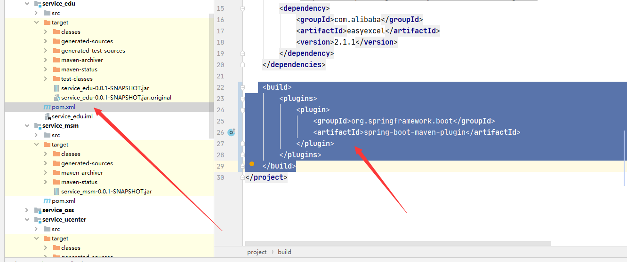This screenshot has width=627, height=262.
Task: Click src folder icon under service_edu
Action: coord(47,13)
